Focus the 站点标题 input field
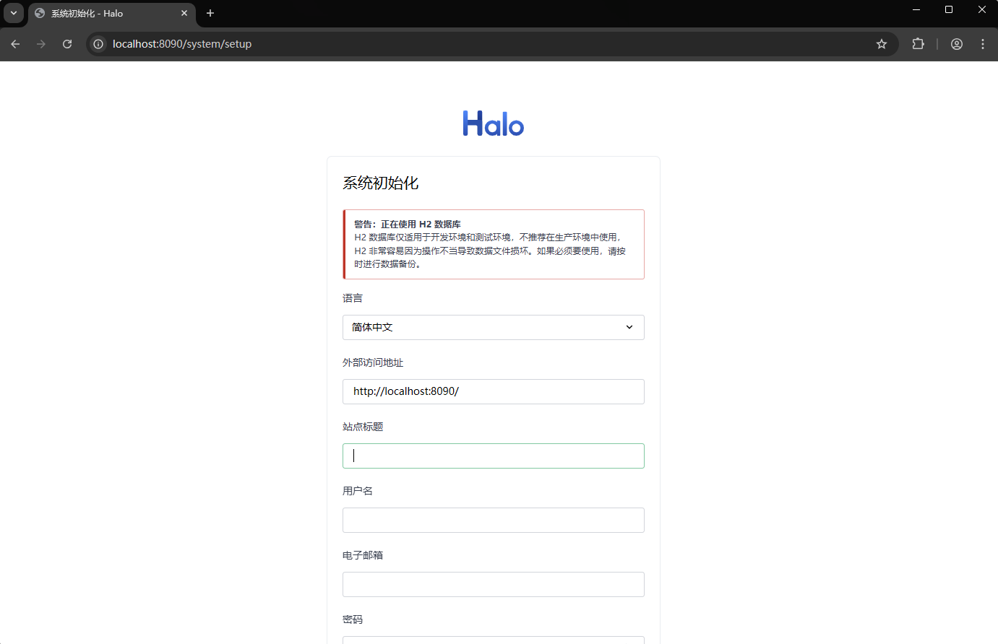This screenshot has height=644, width=998. click(x=494, y=456)
